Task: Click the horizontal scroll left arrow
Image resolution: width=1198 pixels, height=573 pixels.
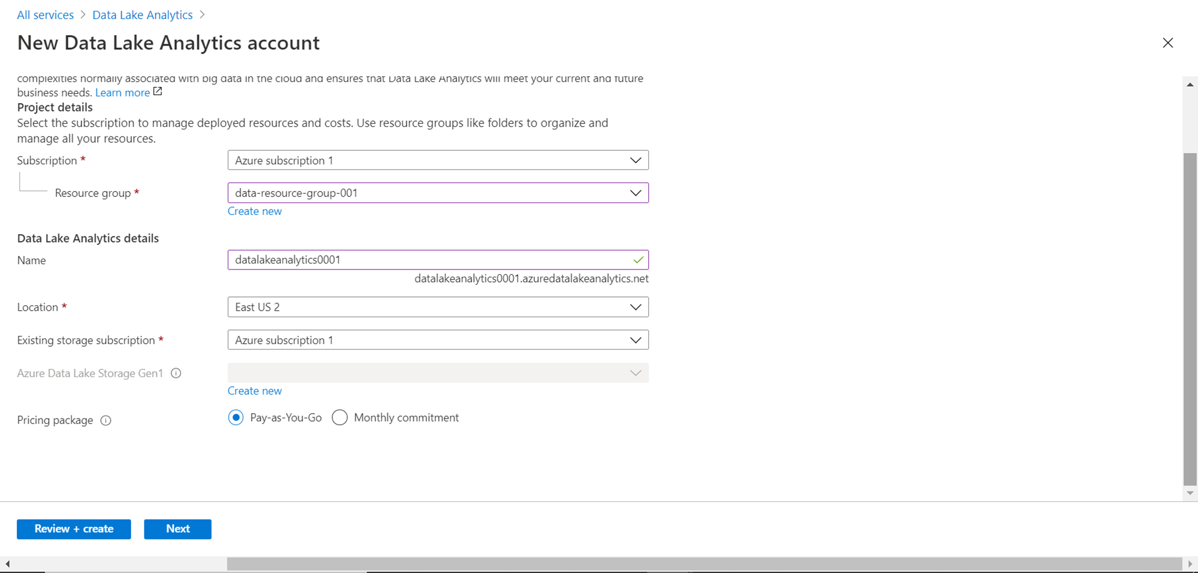Action: (7, 563)
